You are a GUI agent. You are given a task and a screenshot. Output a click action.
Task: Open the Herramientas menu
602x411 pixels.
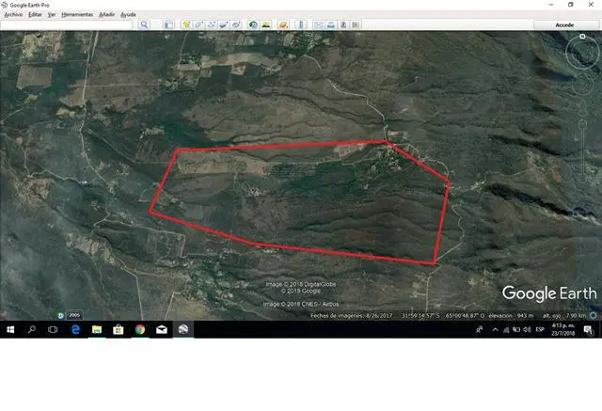coord(77,15)
